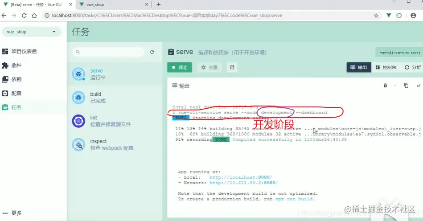This screenshot has height=221, width=423.
Task: Open the http://localhost:8080/ link
Action: point(241,177)
